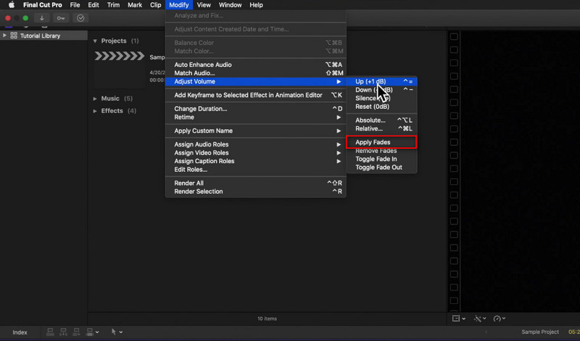Select the Adjust Volume submenu item
Image resolution: width=580 pixels, height=341 pixels.
(x=256, y=81)
